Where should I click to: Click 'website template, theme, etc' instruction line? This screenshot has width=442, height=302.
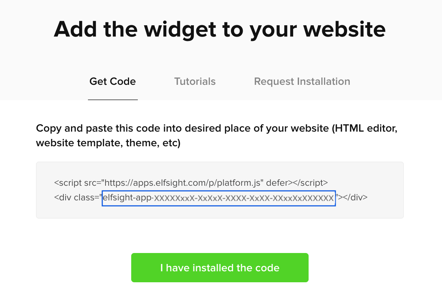point(108,143)
